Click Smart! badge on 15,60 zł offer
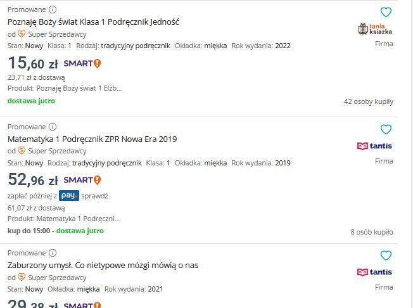 (x=82, y=63)
